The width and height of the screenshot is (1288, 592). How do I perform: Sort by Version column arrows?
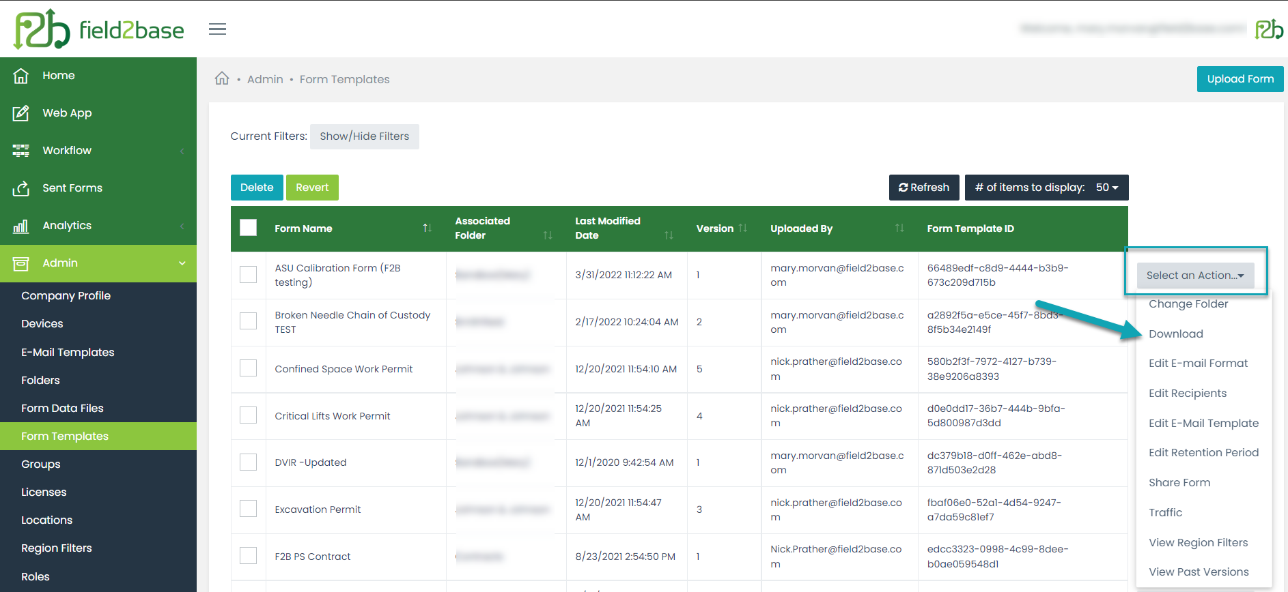[x=743, y=228]
